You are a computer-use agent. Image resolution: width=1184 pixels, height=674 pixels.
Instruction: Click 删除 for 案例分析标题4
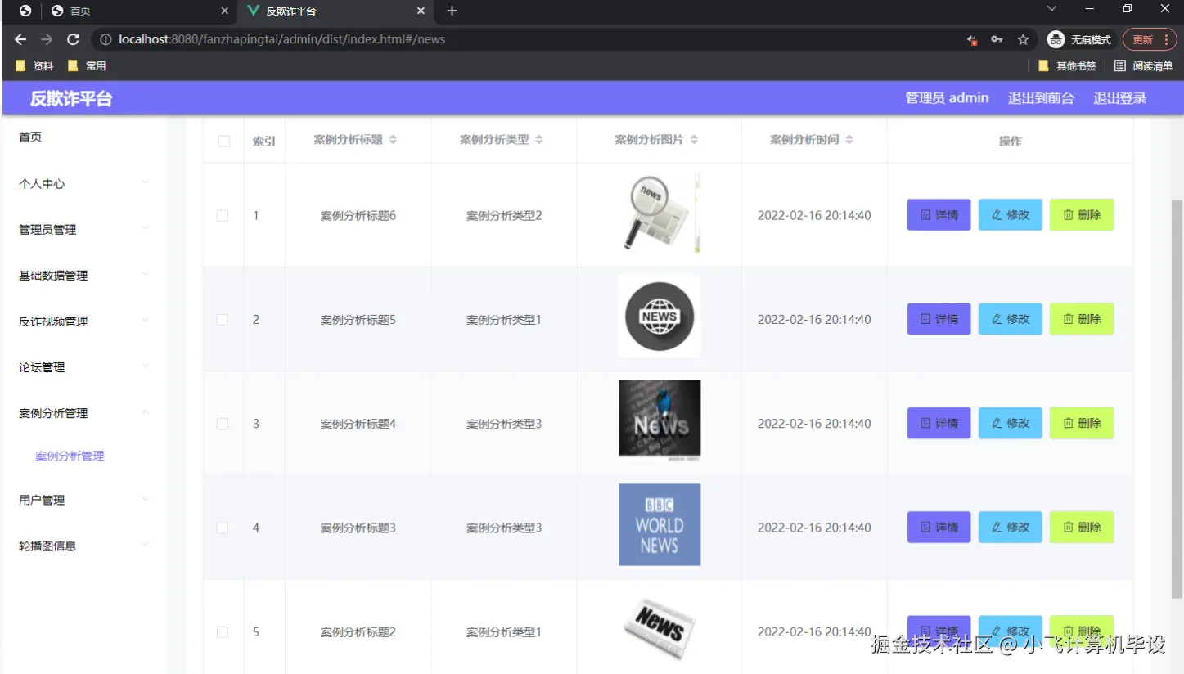(x=1082, y=423)
